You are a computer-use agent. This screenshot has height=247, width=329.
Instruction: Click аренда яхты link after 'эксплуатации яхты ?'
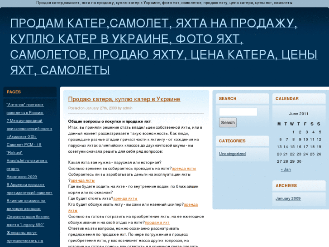tap(83, 180)
